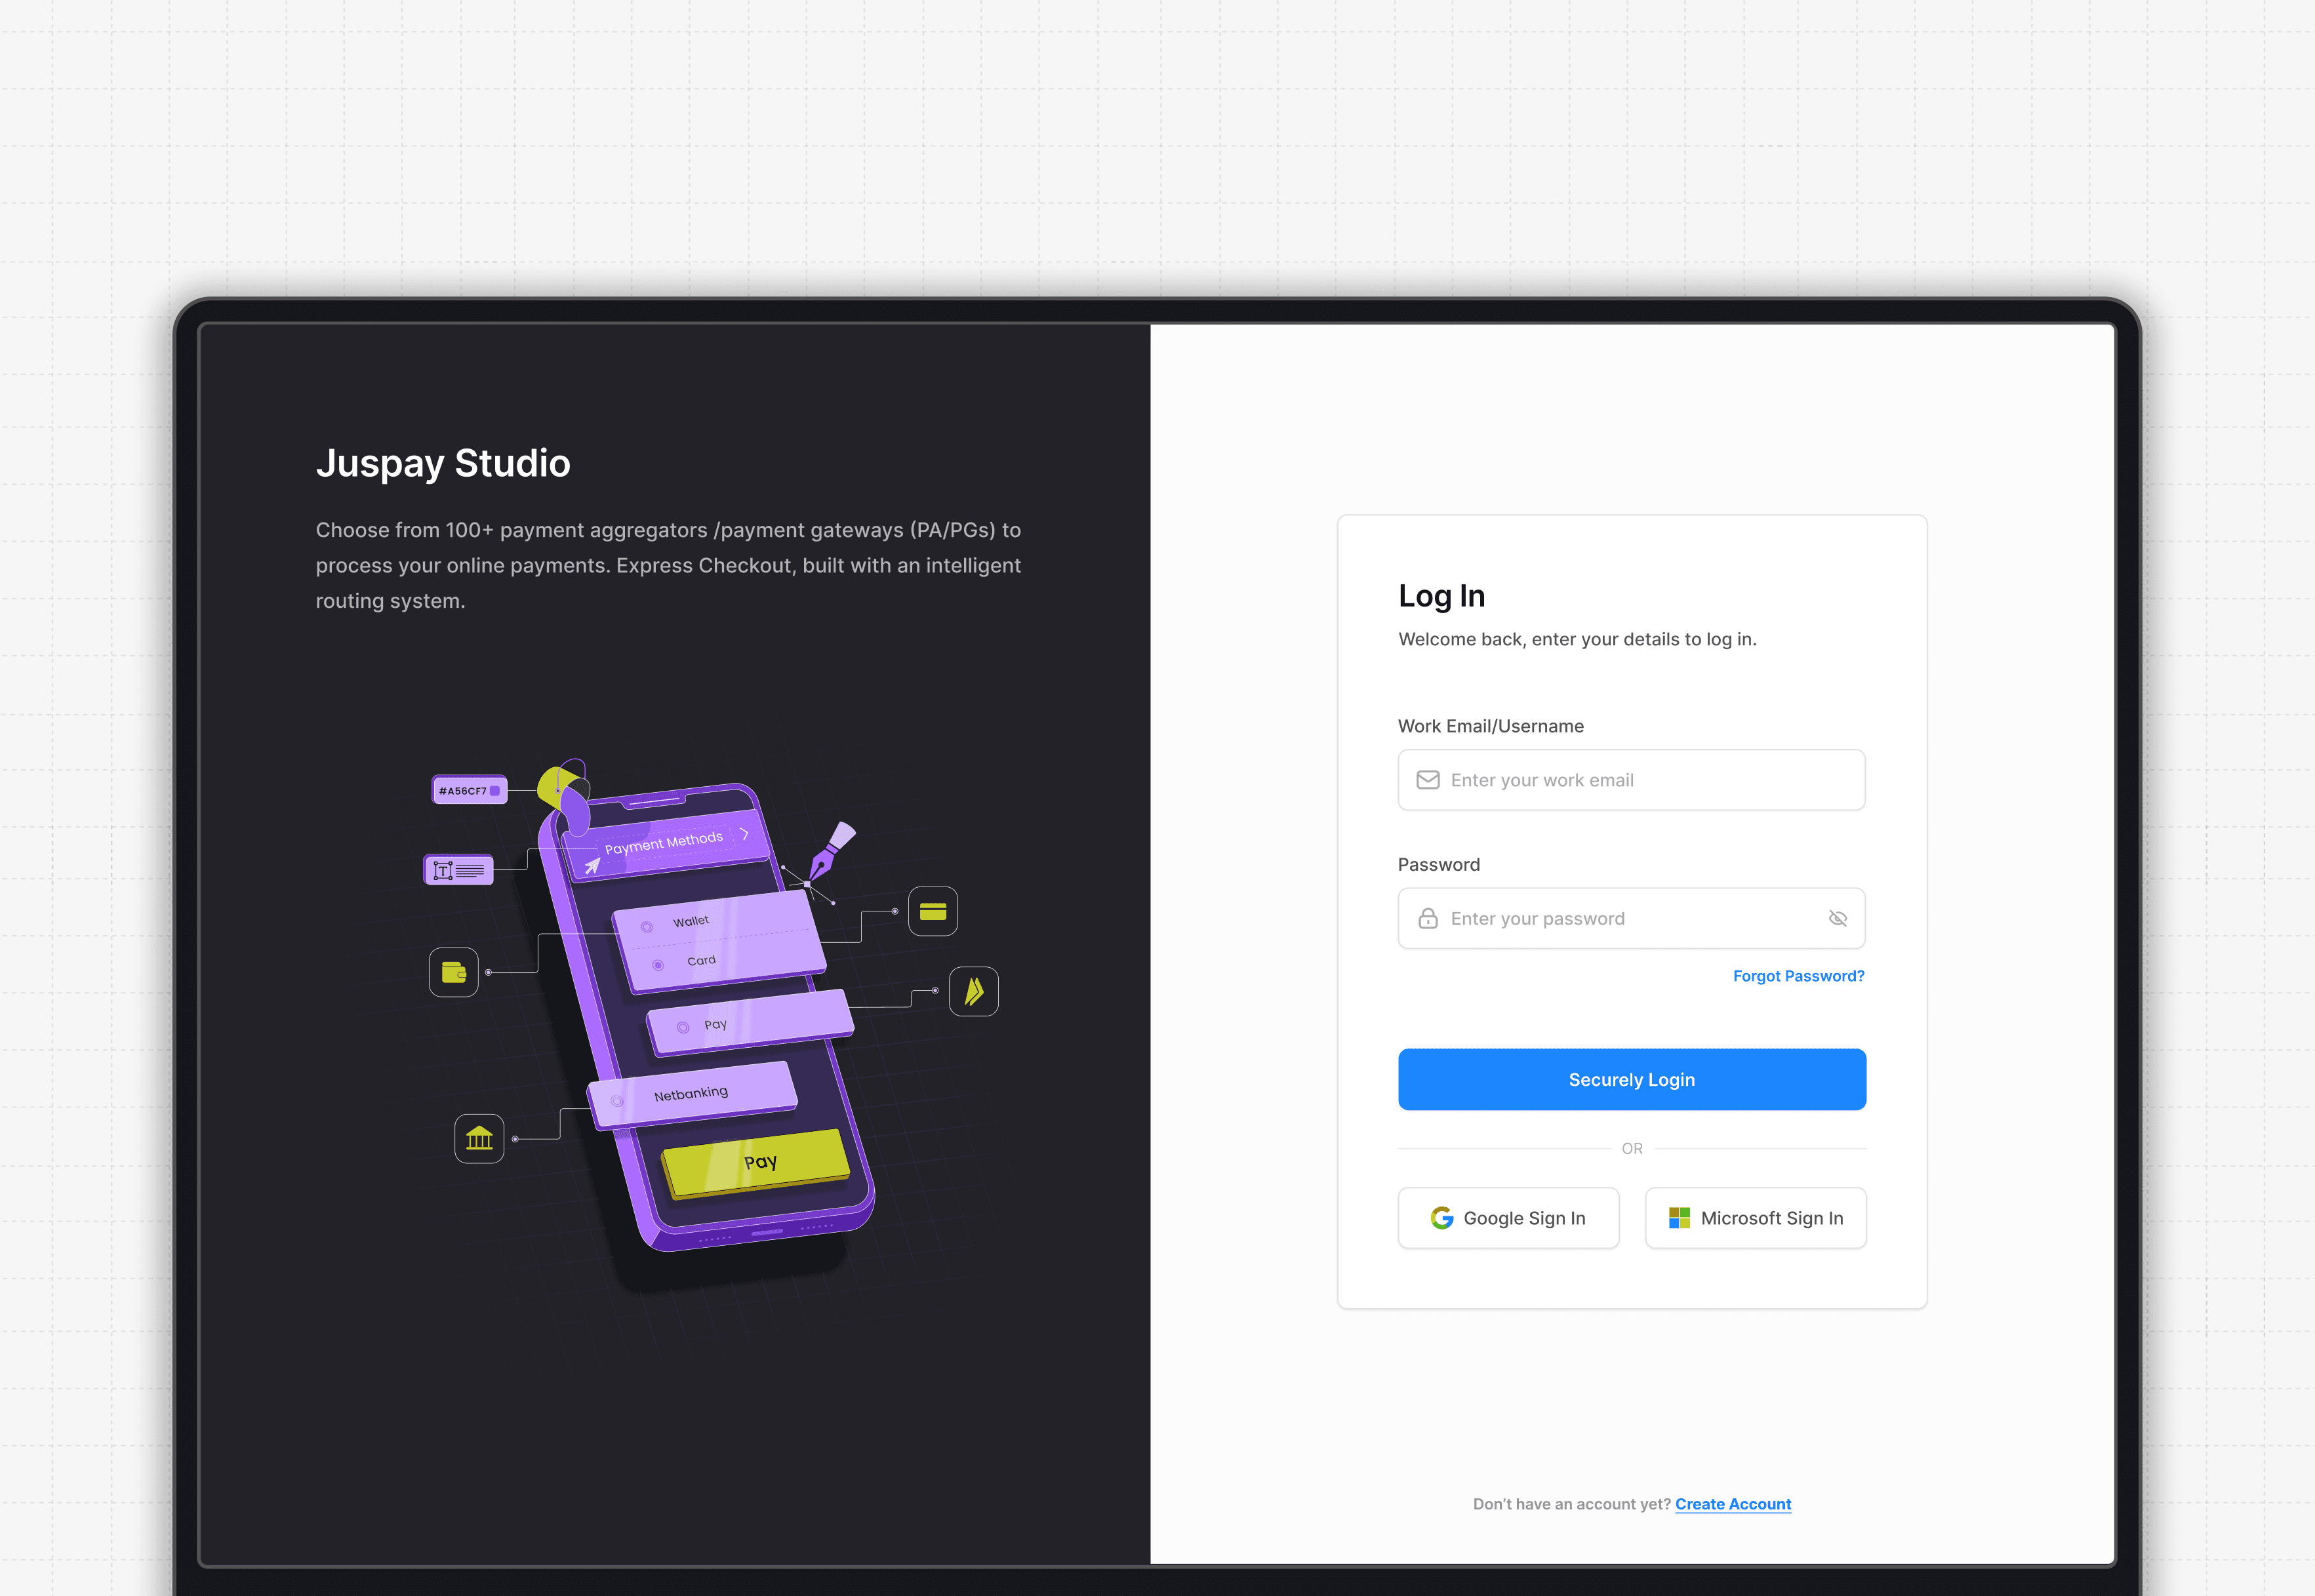Click the bank building icon in illustration
This screenshot has height=1596, width=2315.
479,1138
